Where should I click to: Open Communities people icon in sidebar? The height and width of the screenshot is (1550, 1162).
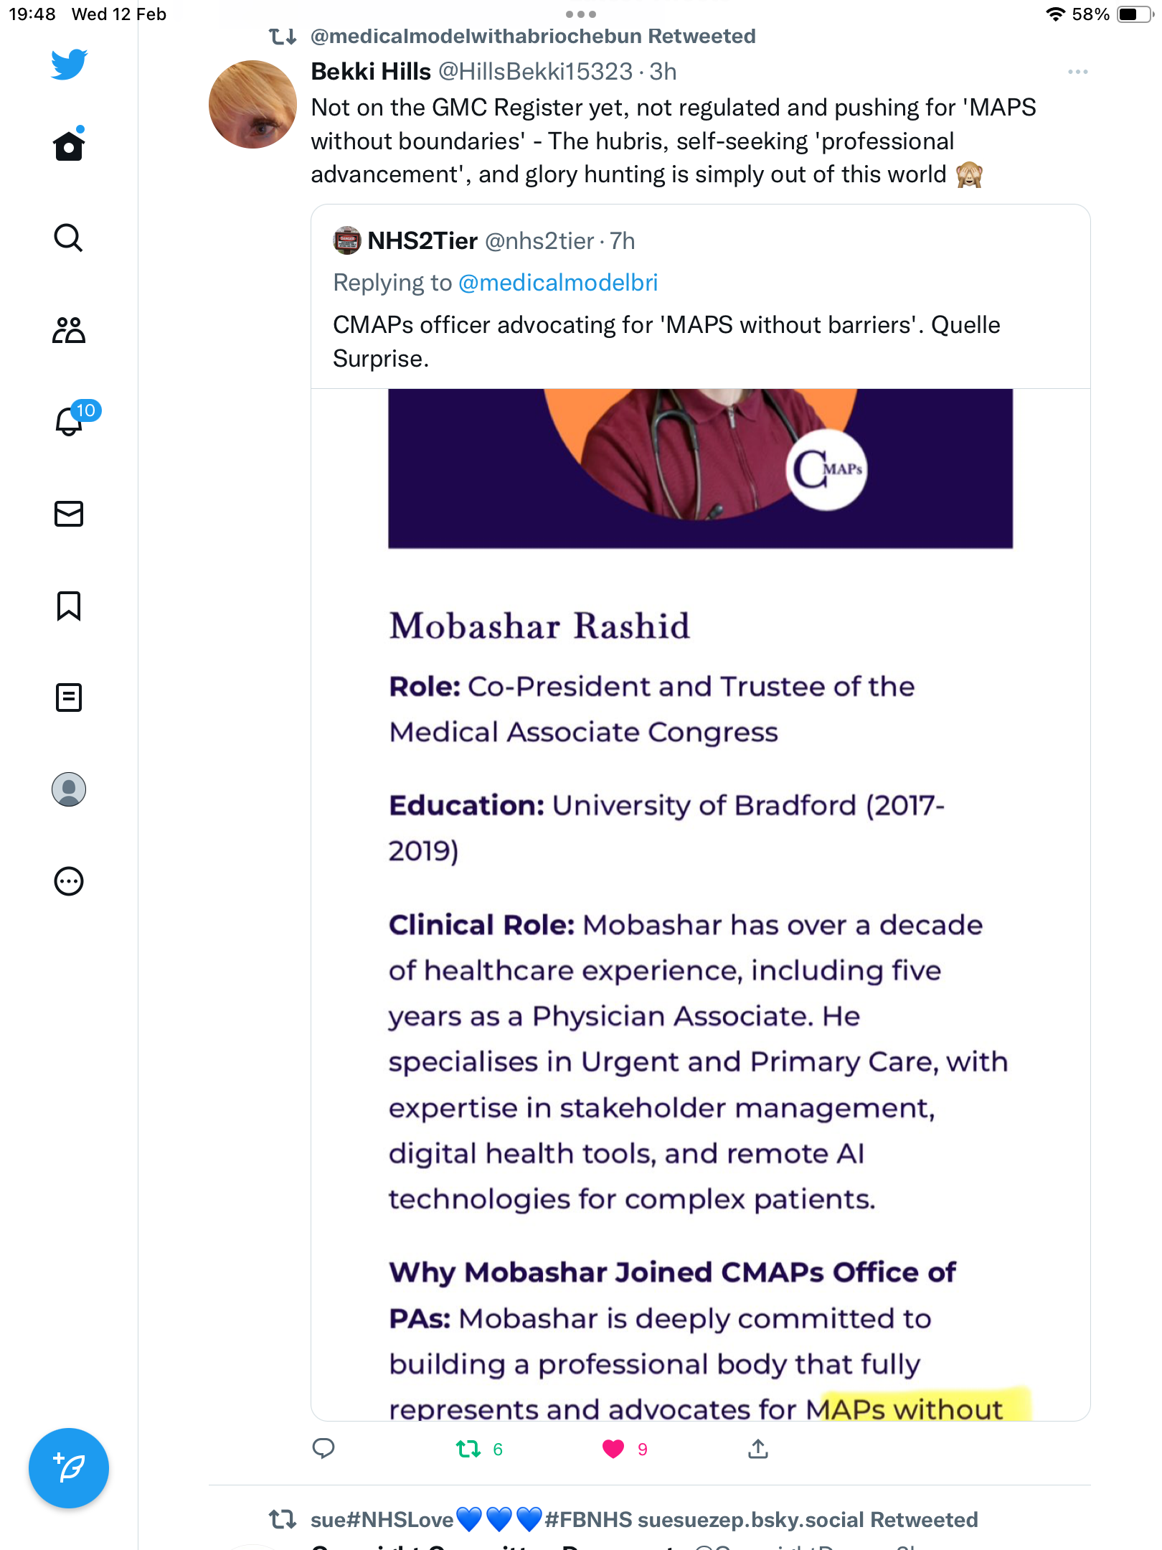[x=69, y=330]
